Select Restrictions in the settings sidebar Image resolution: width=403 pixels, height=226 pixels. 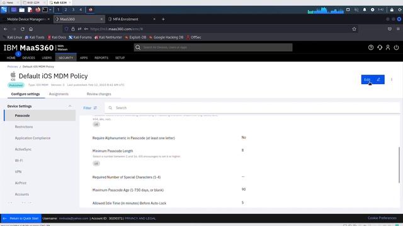(24, 127)
